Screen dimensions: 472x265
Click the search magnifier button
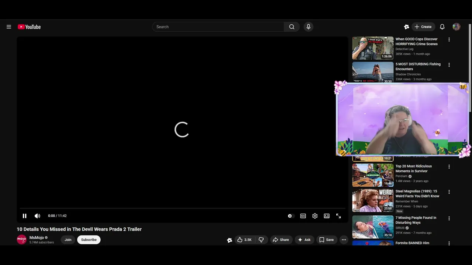click(292, 27)
